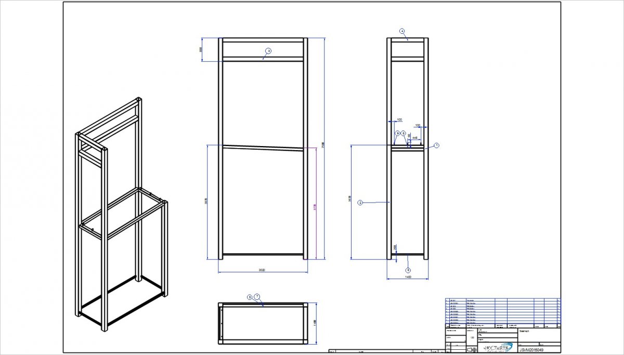The width and height of the screenshot is (624, 355).
Task: Click the left 100 dimension in side view
Action: pos(399,120)
